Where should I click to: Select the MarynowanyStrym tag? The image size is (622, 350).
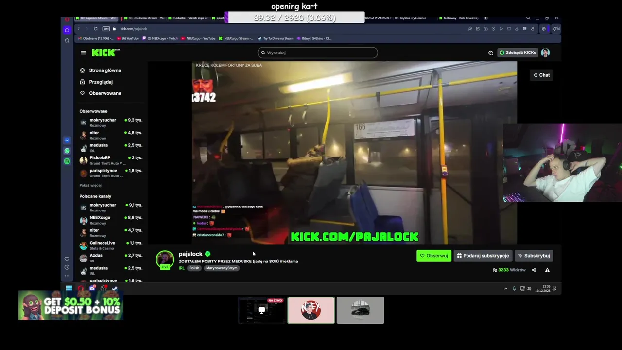click(x=222, y=268)
